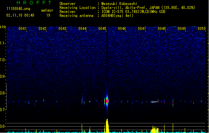Click the Receiving antenna label
Image resolution: width=209 pixels, height=133 pixels.
pos(76,16)
